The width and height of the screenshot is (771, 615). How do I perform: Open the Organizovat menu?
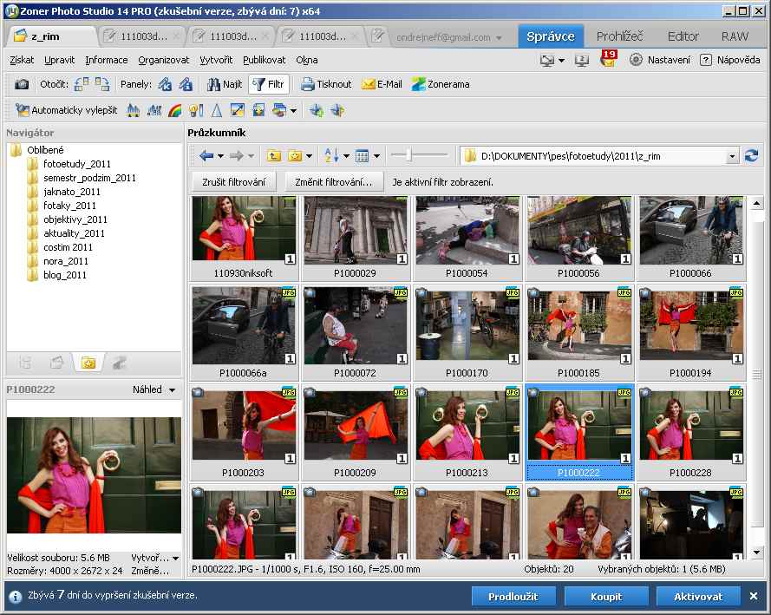coord(163,60)
